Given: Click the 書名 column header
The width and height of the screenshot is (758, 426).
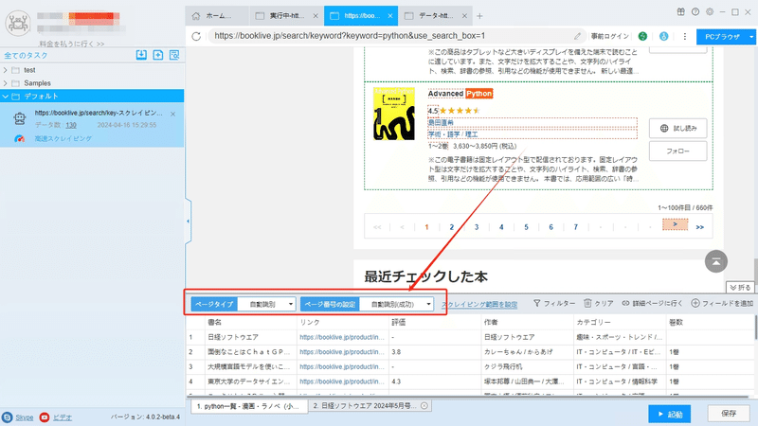Looking at the screenshot, I should point(250,322).
